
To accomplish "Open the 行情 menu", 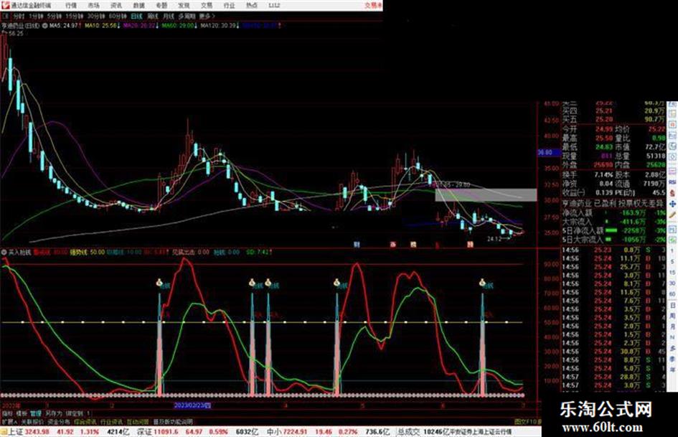I will coord(71,6).
